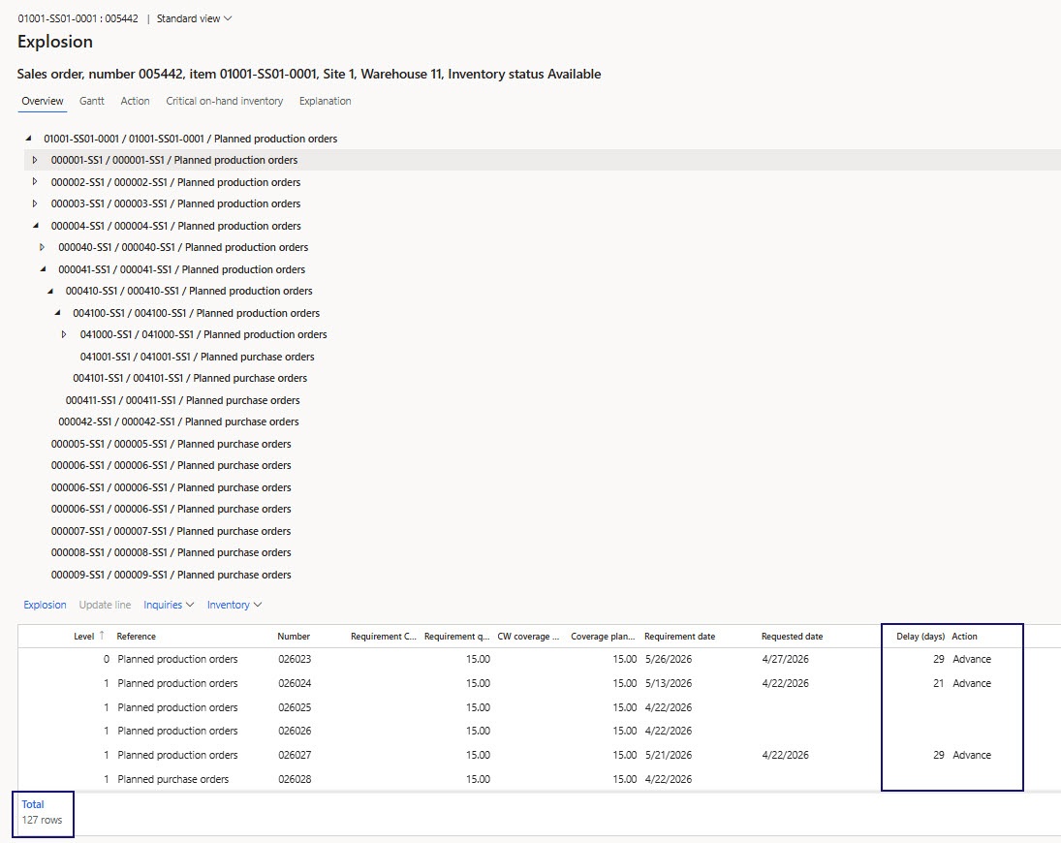Sort by the Level column header
The width and height of the screenshot is (1061, 843).
tap(84, 637)
